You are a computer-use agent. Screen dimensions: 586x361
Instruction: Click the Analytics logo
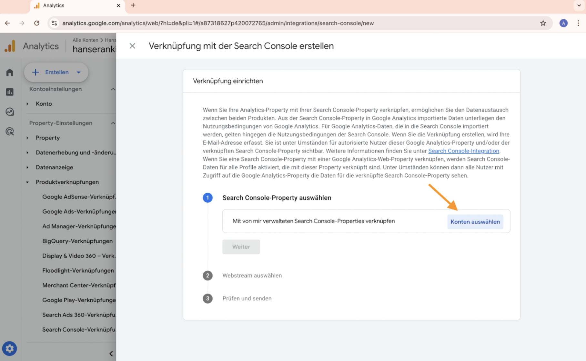click(10, 46)
